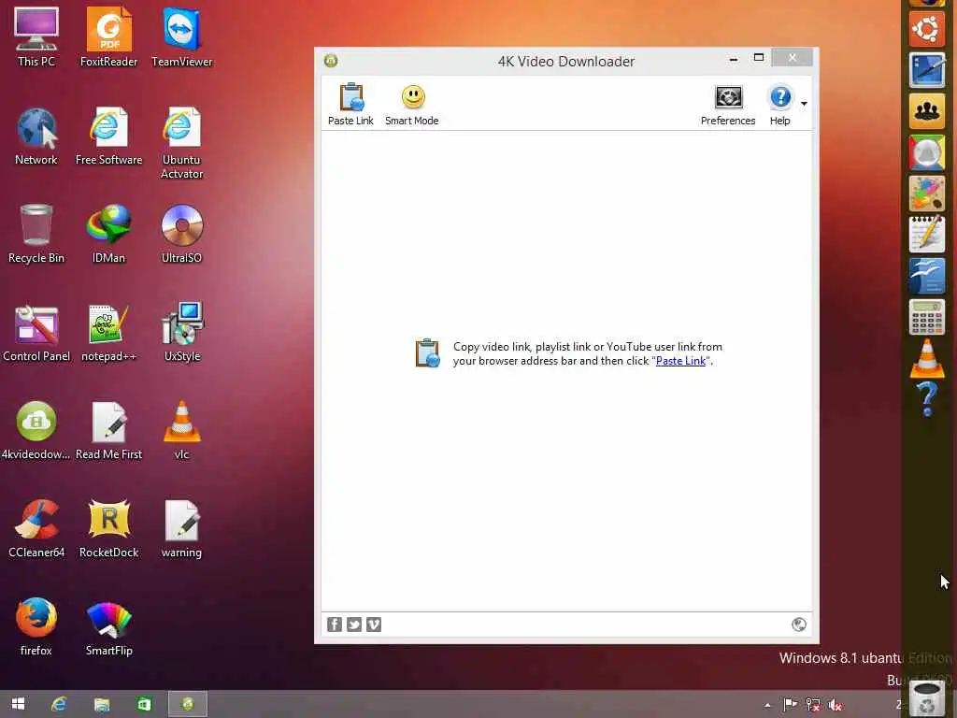
Task: Select the vlc desktop shortcut
Action: point(182,430)
